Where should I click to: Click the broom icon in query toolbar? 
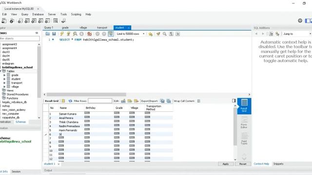coord(158,34)
